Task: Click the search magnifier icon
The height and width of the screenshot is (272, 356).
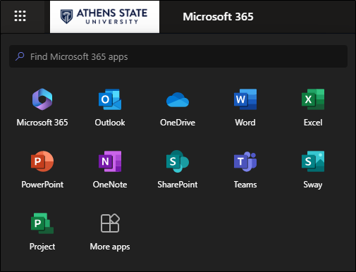Action: (20, 56)
